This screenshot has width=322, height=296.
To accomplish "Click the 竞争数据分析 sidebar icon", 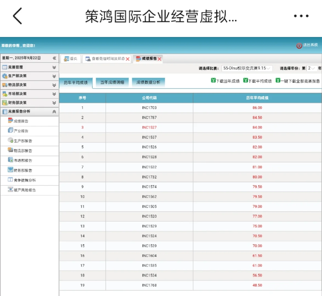I will [10, 180].
